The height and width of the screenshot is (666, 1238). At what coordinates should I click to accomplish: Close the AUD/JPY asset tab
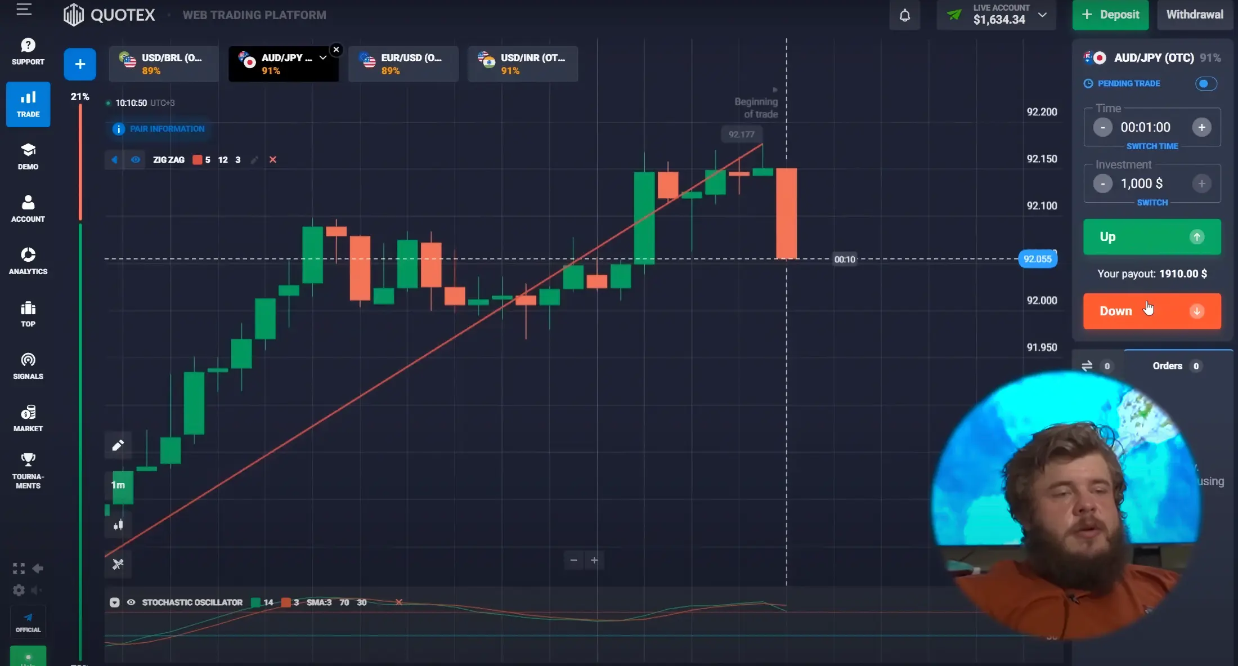pyautogui.click(x=336, y=50)
